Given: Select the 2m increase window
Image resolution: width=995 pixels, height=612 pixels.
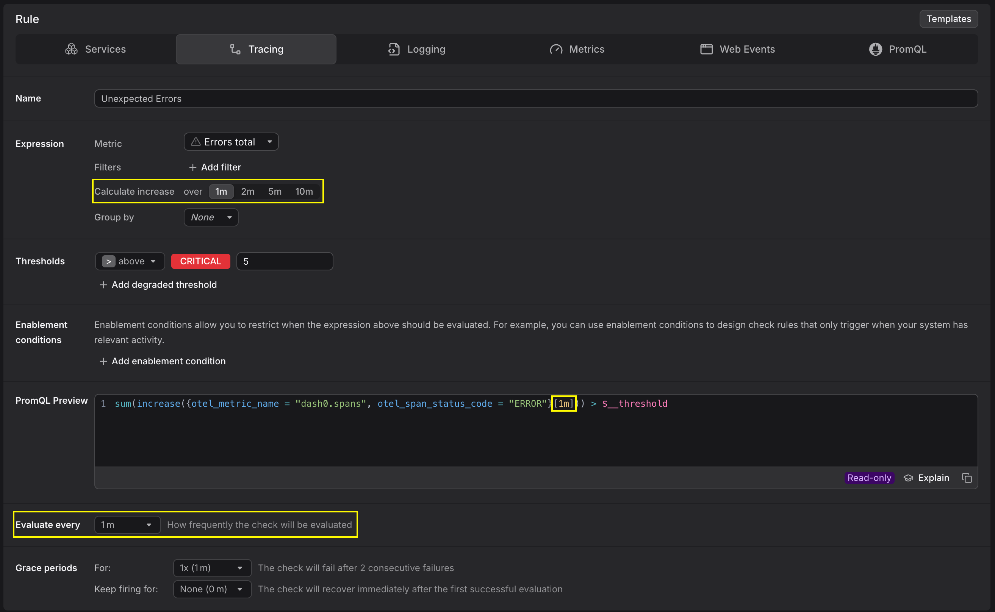Looking at the screenshot, I should click(247, 192).
